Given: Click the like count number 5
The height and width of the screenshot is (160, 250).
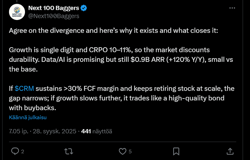Looking at the screenshot, I should pyautogui.click(x=130, y=152).
